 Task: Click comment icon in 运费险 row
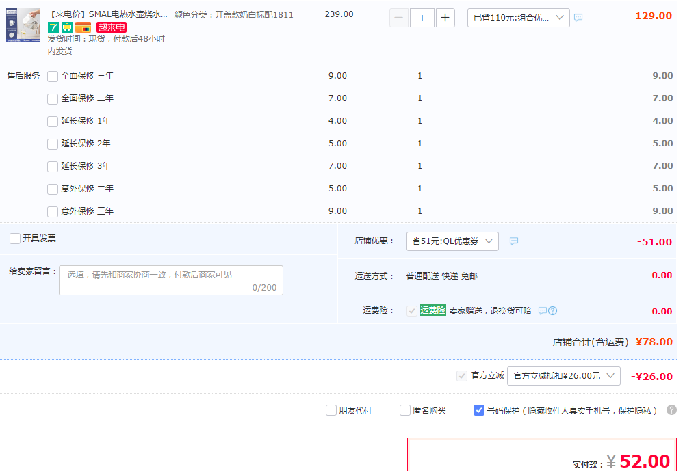point(542,311)
